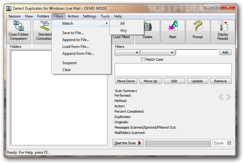
Task: Expand the Match submenu arrow
Action: (107, 23)
